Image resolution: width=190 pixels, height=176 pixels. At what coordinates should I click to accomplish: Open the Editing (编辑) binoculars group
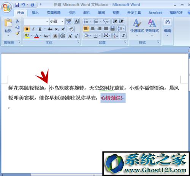[168, 27]
